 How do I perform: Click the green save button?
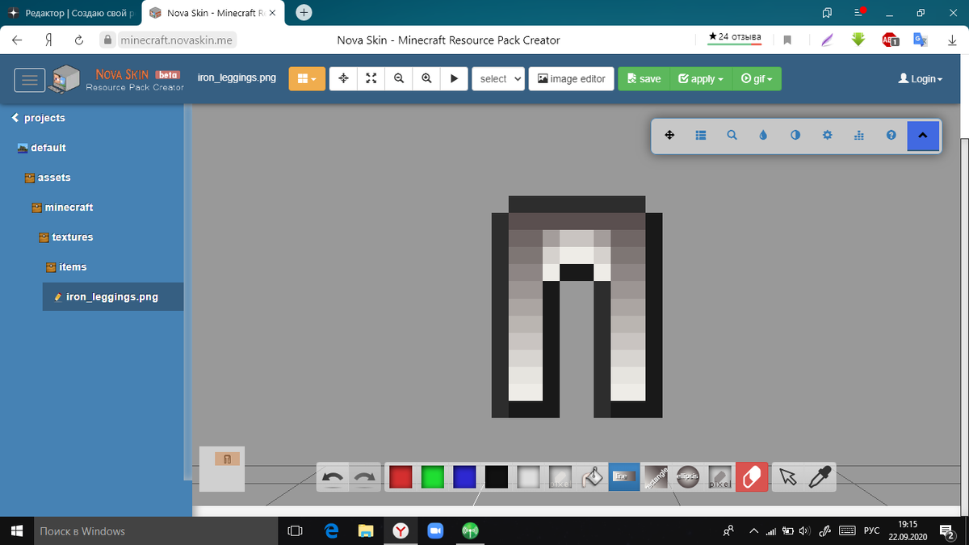pyautogui.click(x=644, y=78)
